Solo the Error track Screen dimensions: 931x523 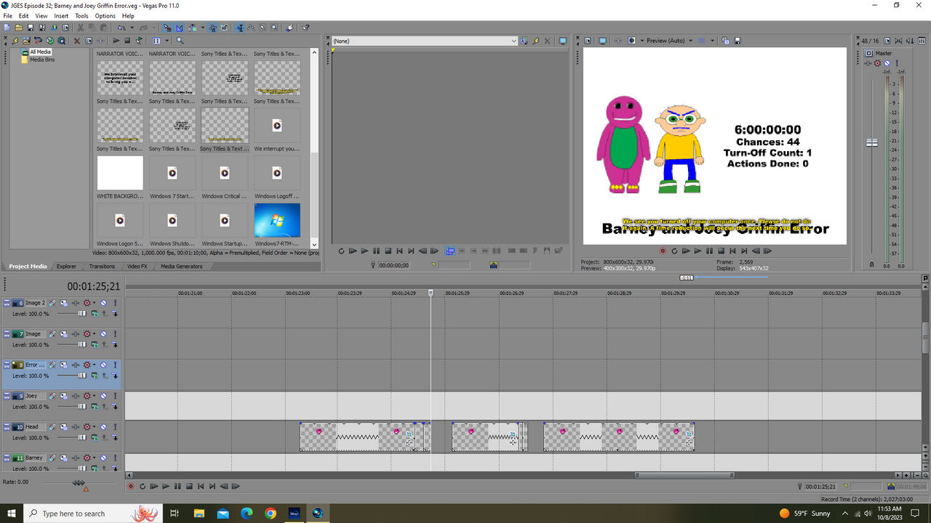(x=114, y=365)
